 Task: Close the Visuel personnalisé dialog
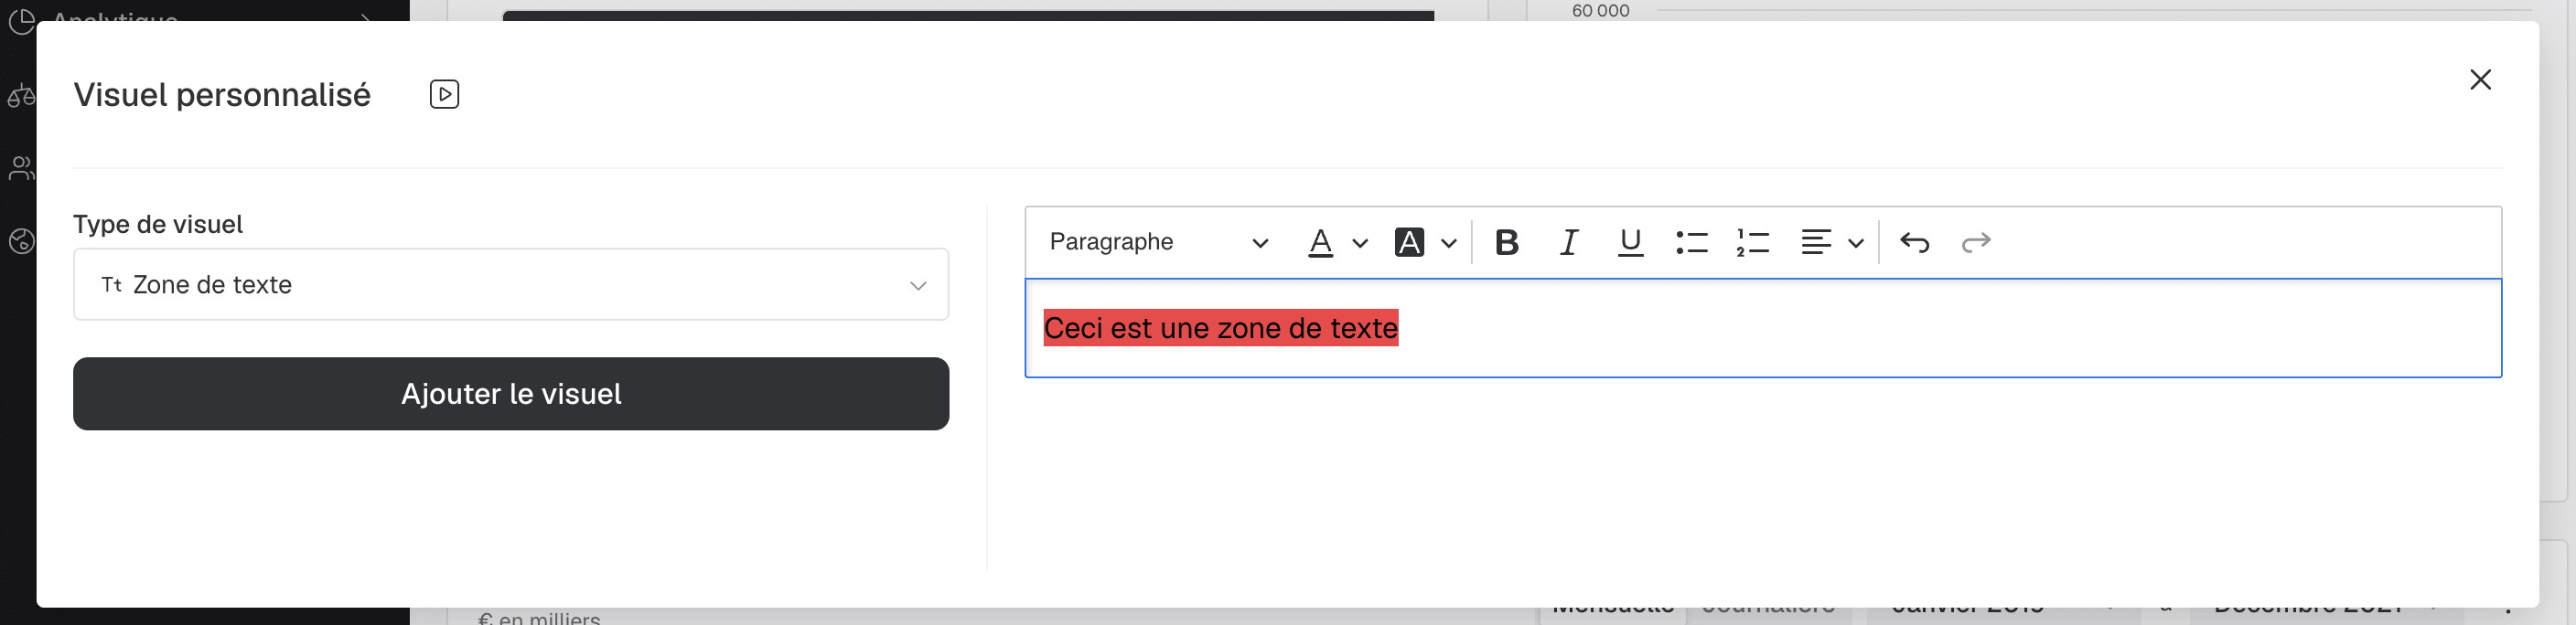click(x=2480, y=79)
